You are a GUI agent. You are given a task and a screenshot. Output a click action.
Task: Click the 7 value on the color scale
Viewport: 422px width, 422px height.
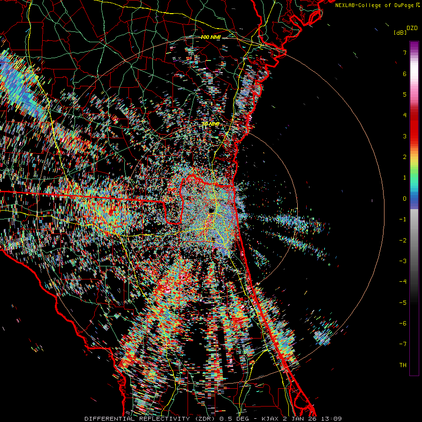[x=405, y=53]
